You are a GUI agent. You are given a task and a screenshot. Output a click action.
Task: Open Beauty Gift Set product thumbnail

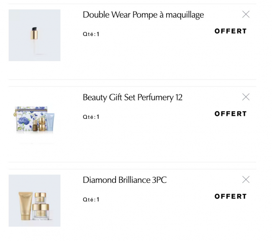click(34, 118)
